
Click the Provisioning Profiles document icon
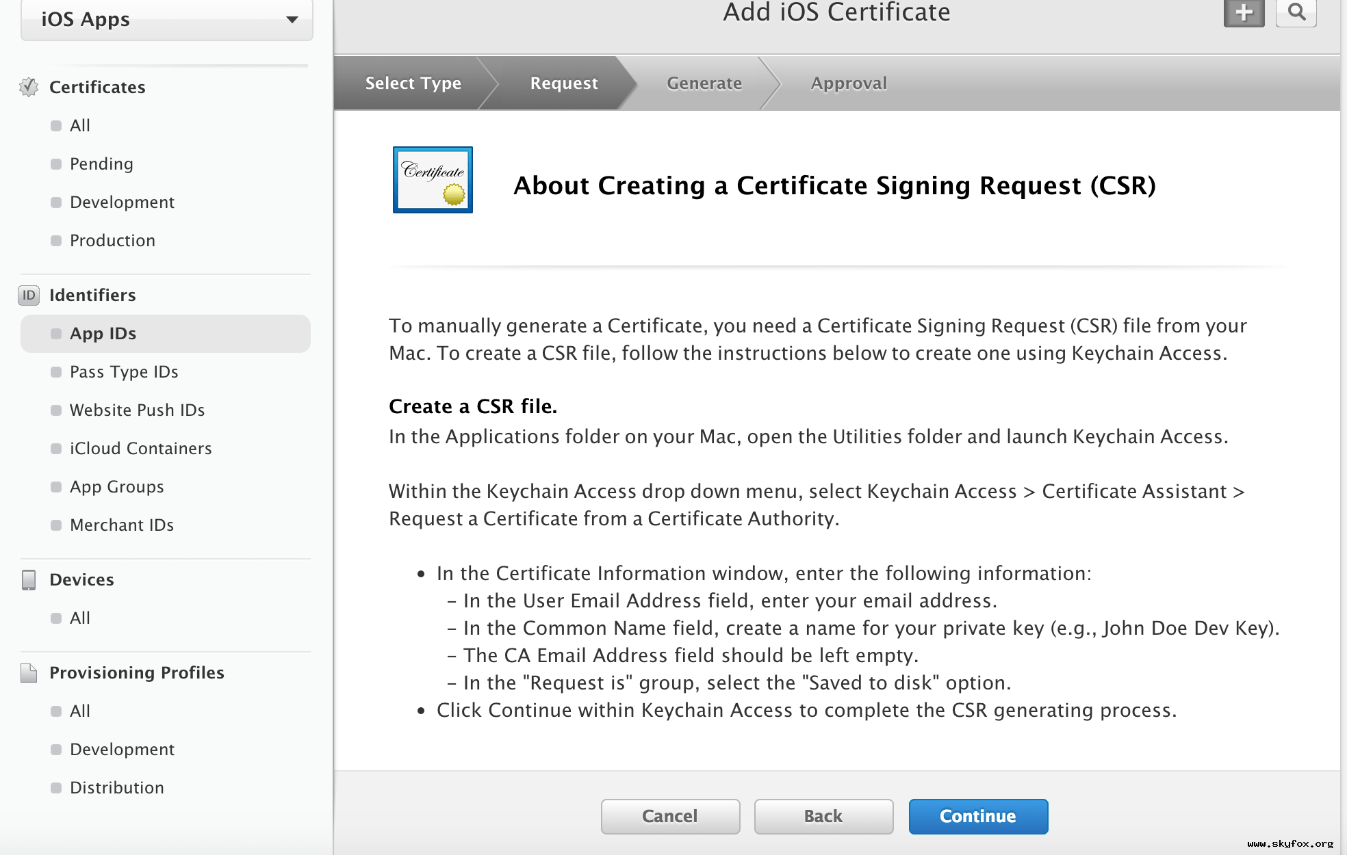tap(27, 672)
